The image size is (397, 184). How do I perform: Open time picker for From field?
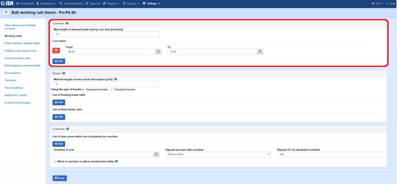pyautogui.click(x=158, y=52)
